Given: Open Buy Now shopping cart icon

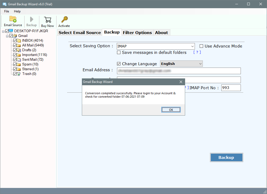Looking at the screenshot, I should coord(48,20).
